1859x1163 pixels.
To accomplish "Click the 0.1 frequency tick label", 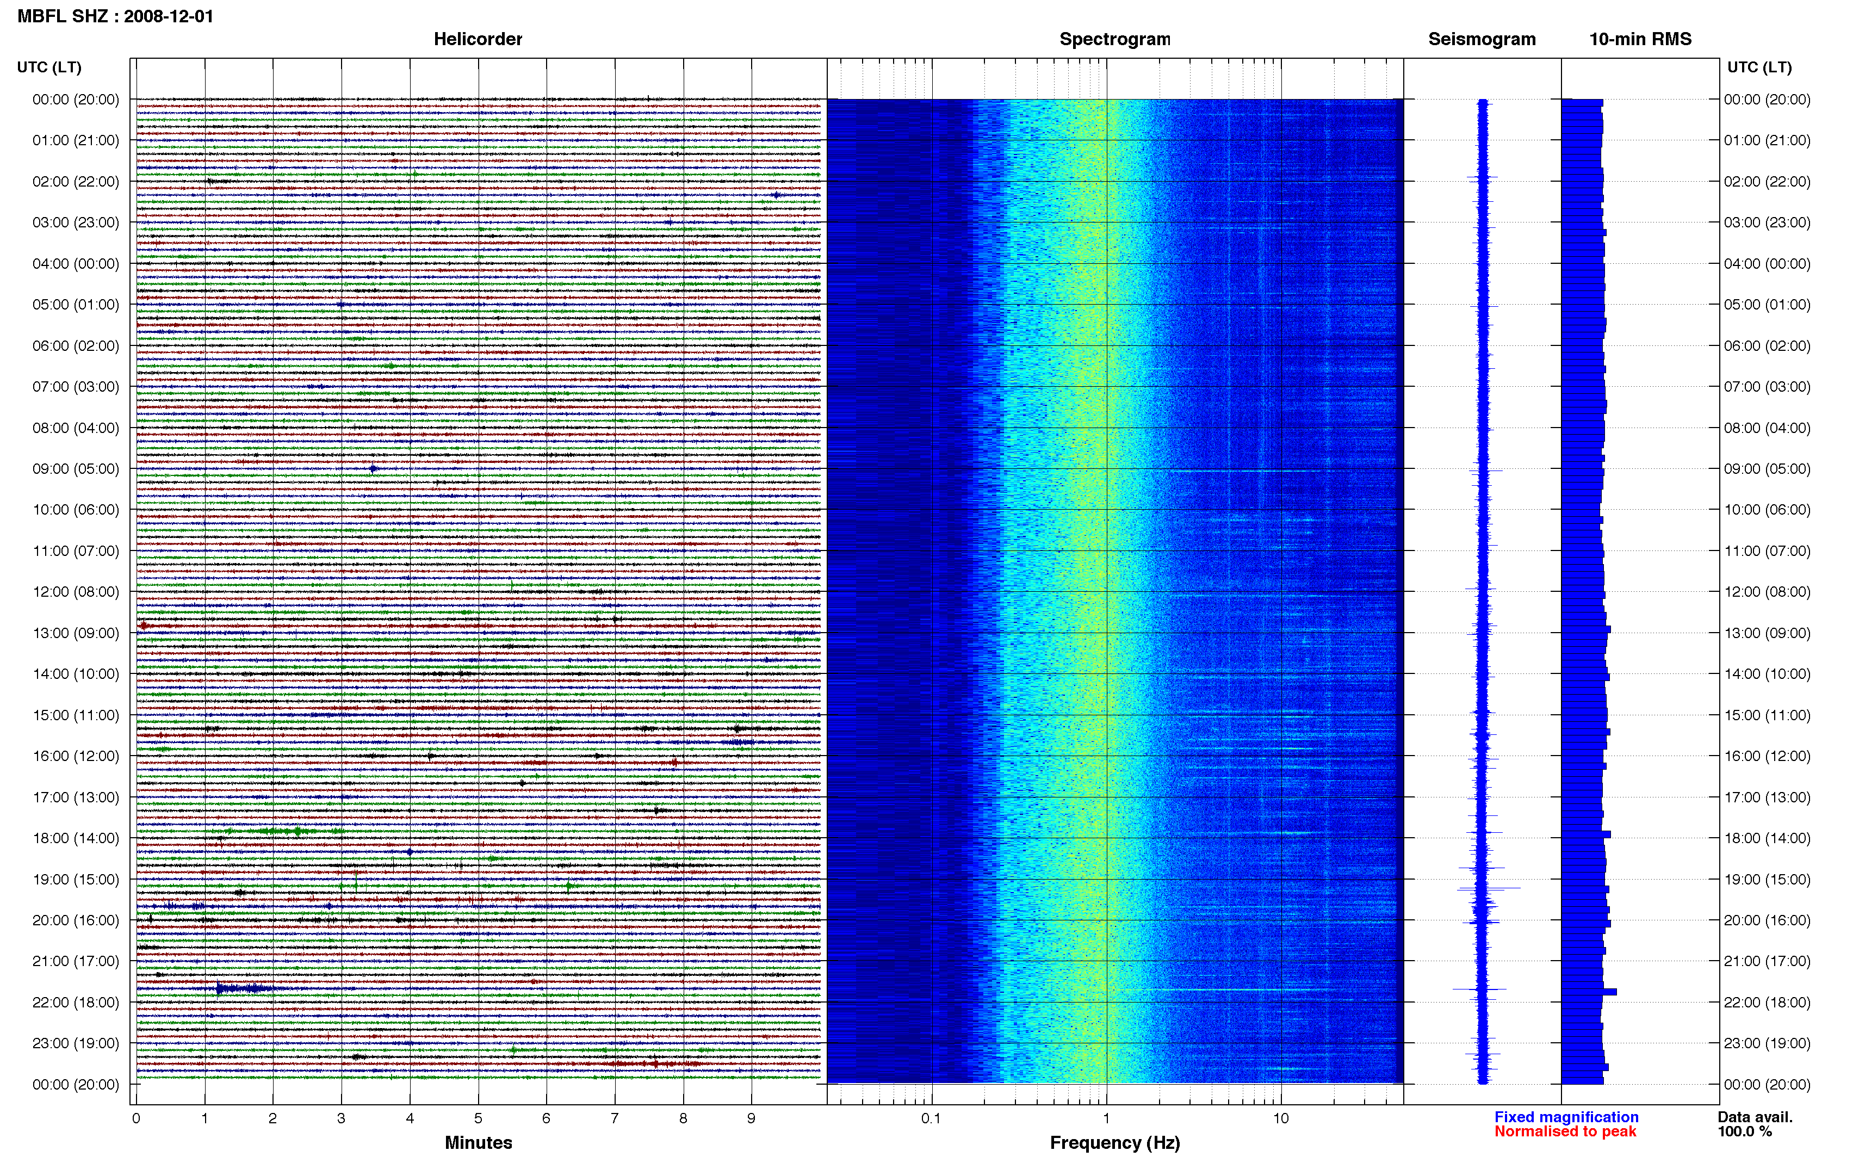I will tap(931, 1118).
